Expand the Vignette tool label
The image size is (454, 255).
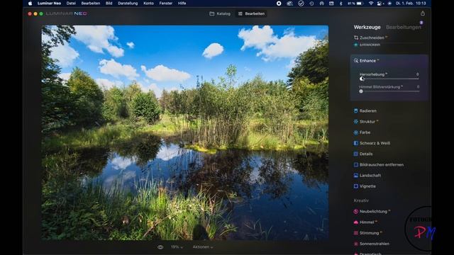367,186
